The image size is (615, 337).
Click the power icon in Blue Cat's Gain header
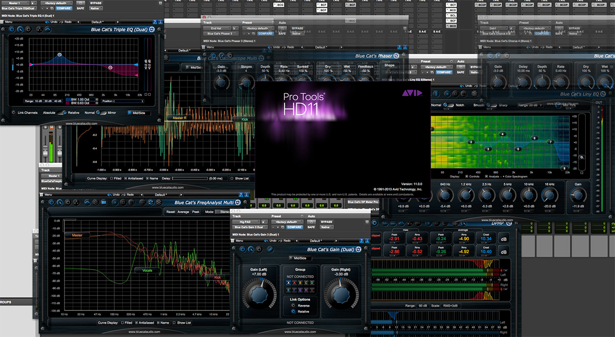coord(242,249)
